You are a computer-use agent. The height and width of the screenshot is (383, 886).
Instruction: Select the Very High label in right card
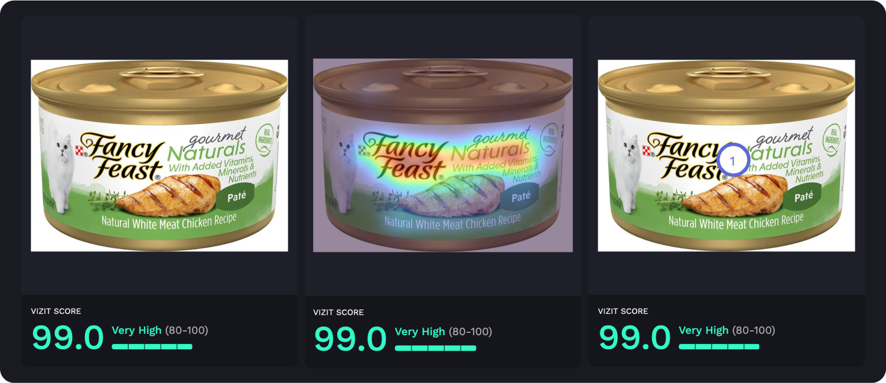click(x=703, y=330)
